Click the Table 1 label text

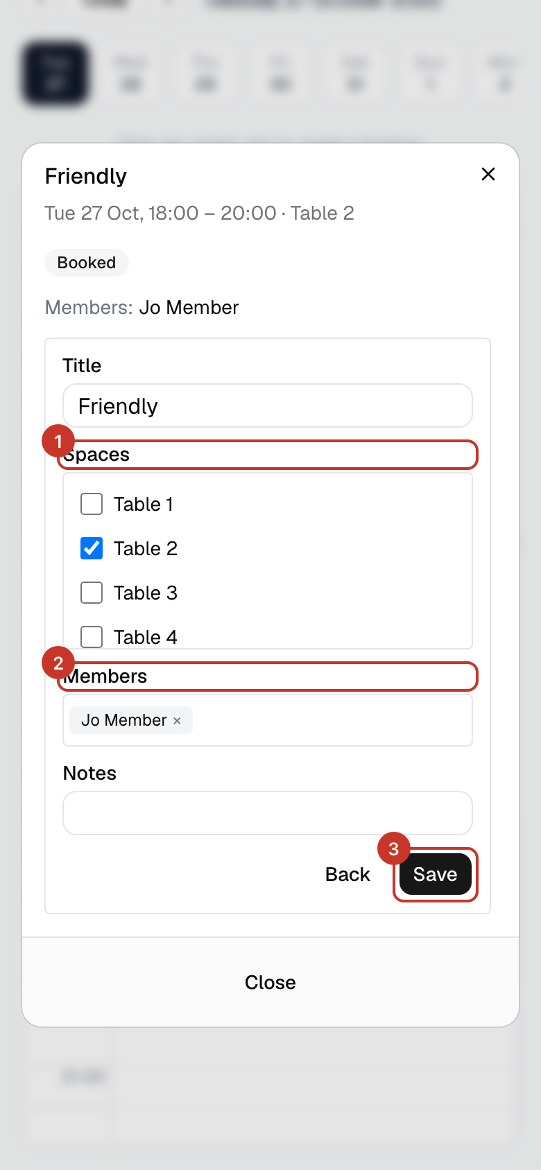tap(144, 504)
